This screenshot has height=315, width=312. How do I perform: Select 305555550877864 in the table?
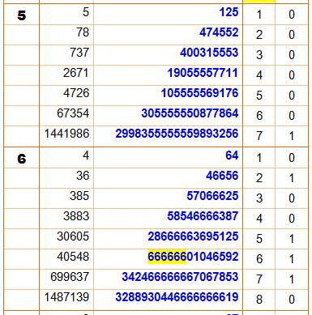point(190,113)
